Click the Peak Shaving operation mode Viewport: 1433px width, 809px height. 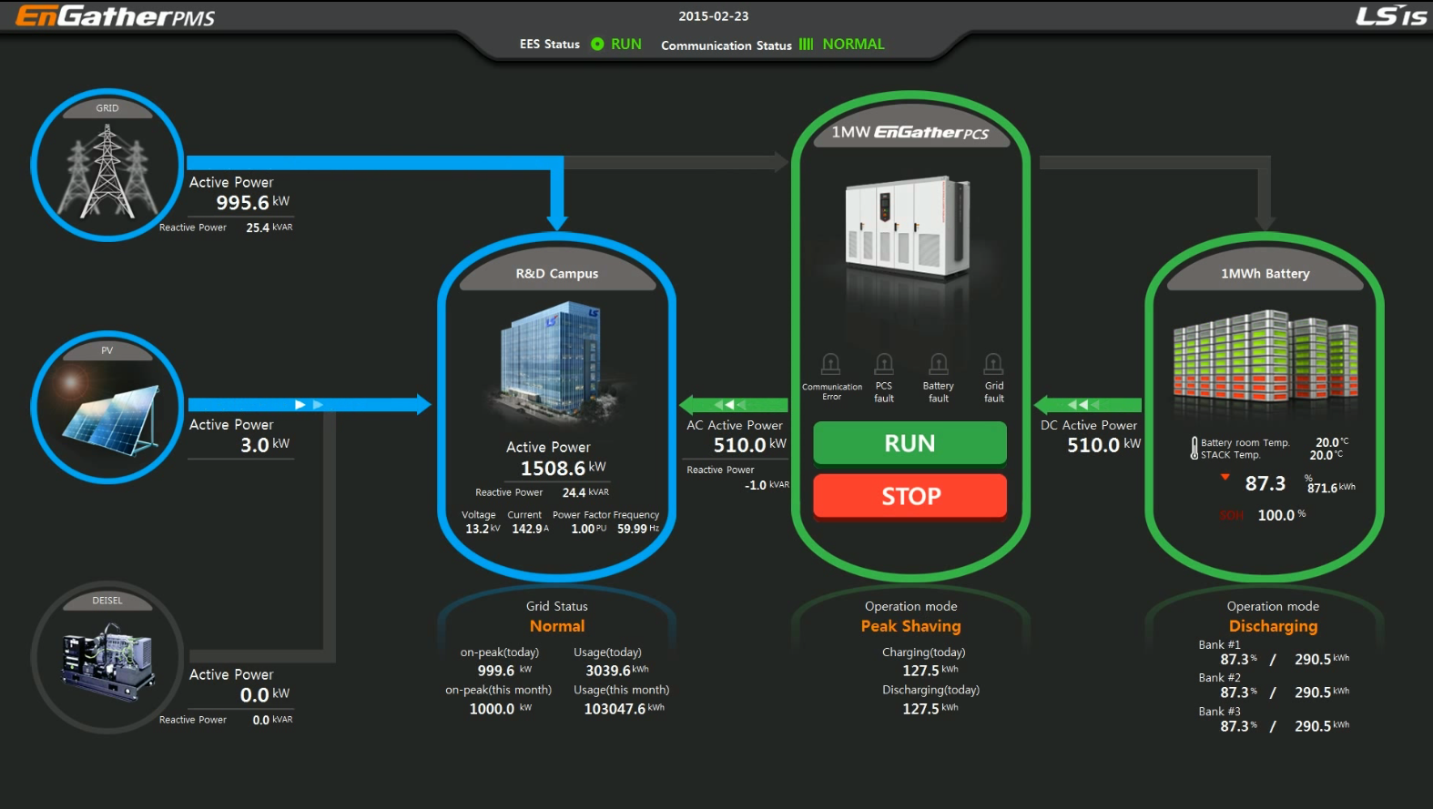pos(910,626)
